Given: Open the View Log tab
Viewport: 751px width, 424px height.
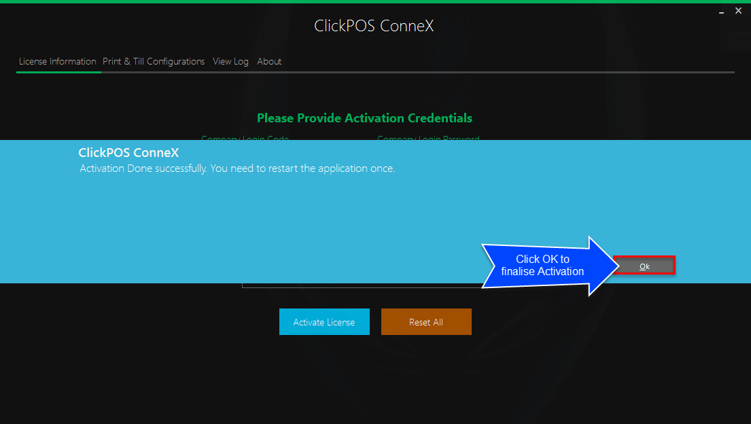Looking at the screenshot, I should coord(230,61).
